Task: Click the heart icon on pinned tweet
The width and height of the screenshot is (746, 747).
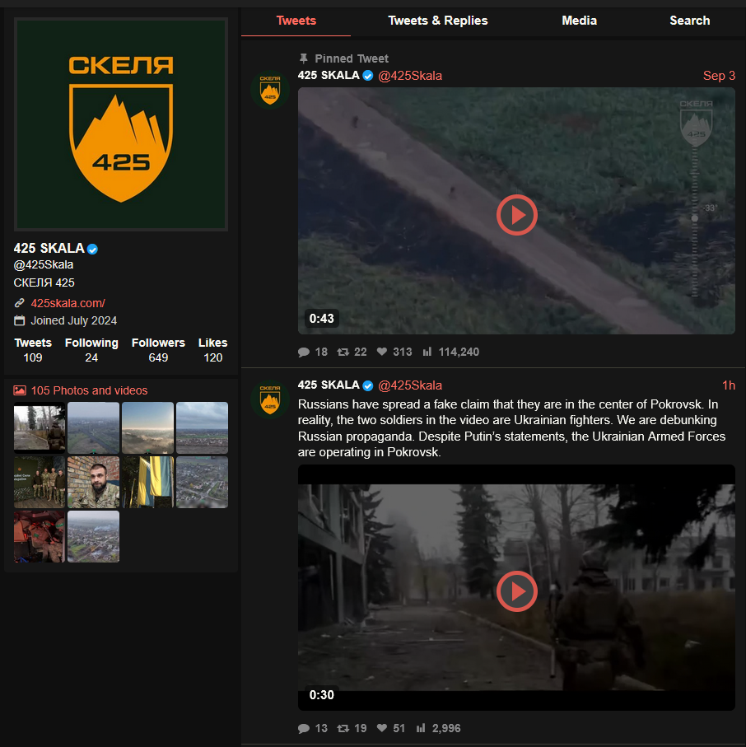Action: tap(382, 352)
